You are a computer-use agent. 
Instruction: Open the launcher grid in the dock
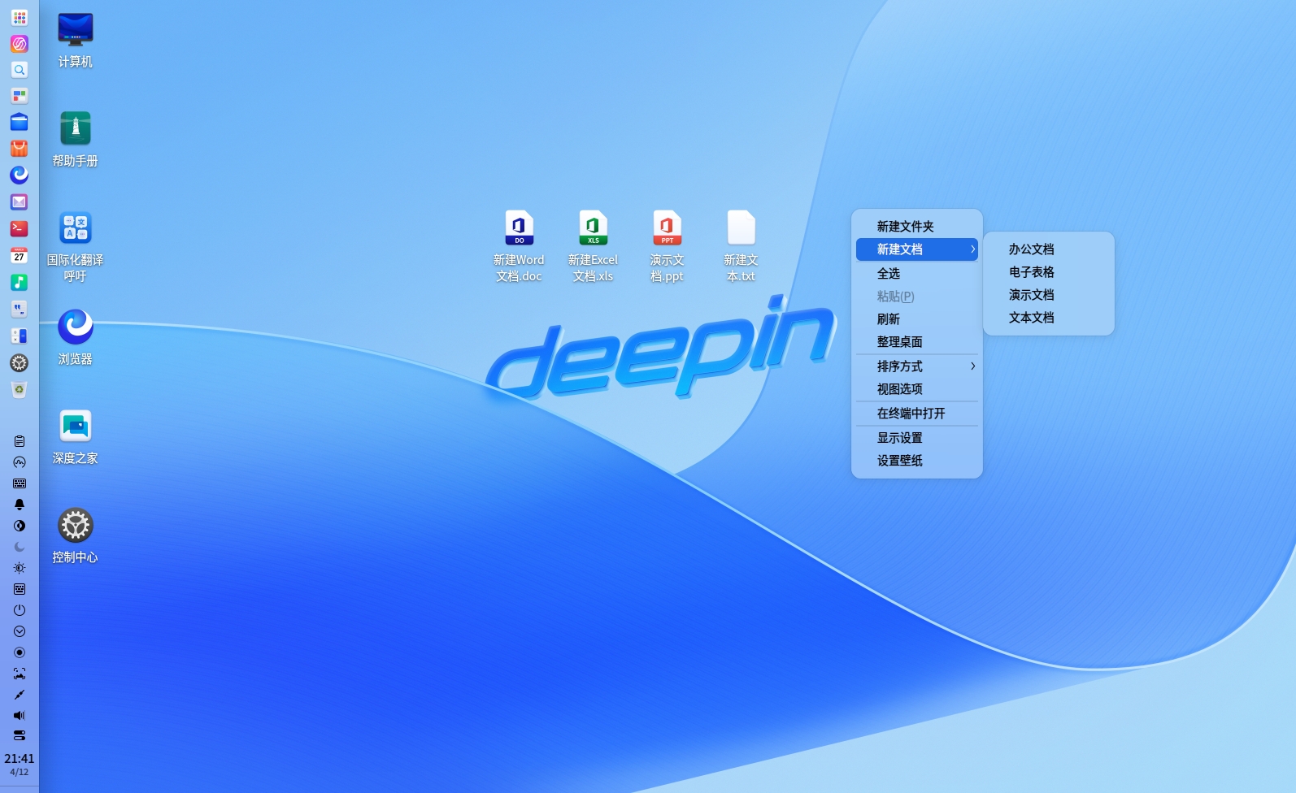(20, 17)
